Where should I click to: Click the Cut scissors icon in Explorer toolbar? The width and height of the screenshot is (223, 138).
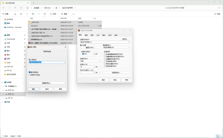15,14
